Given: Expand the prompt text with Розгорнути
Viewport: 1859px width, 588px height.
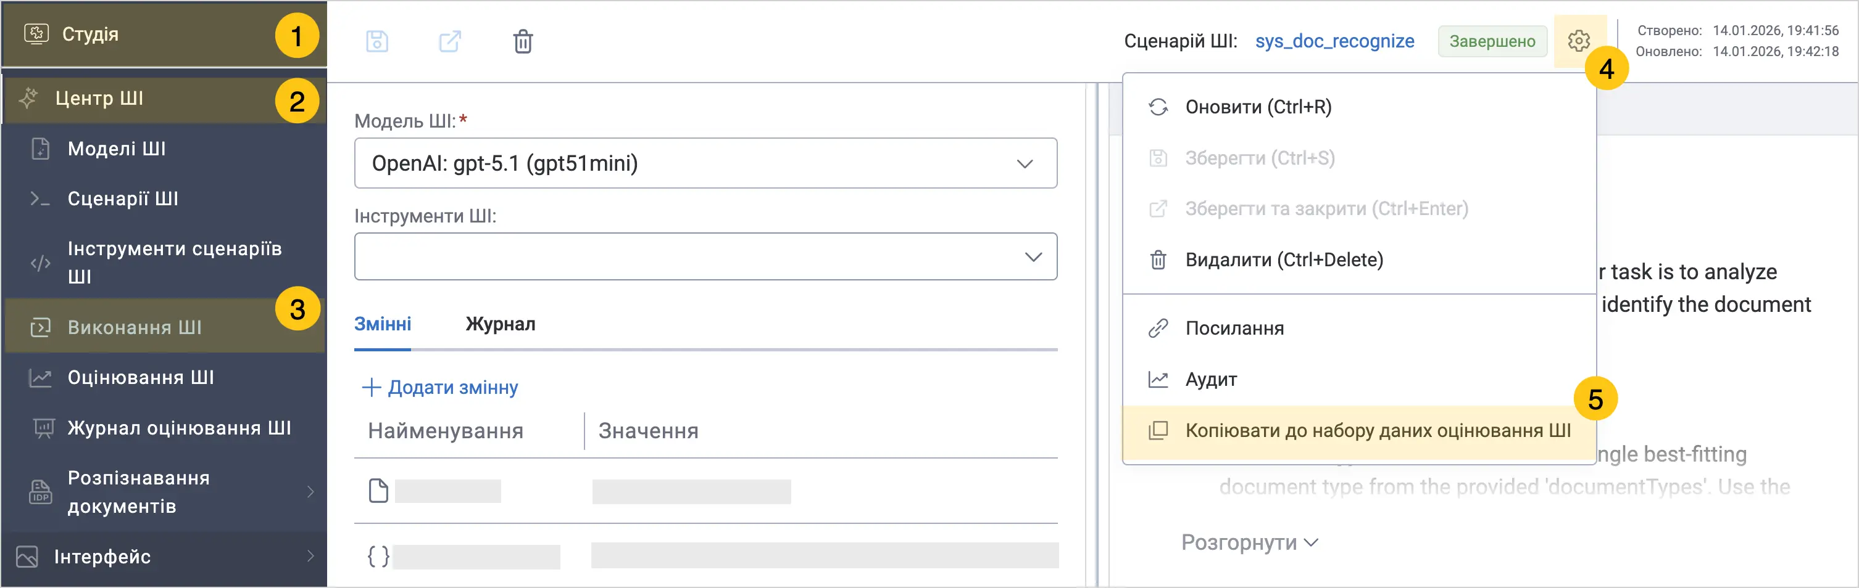Looking at the screenshot, I should pos(1249,542).
